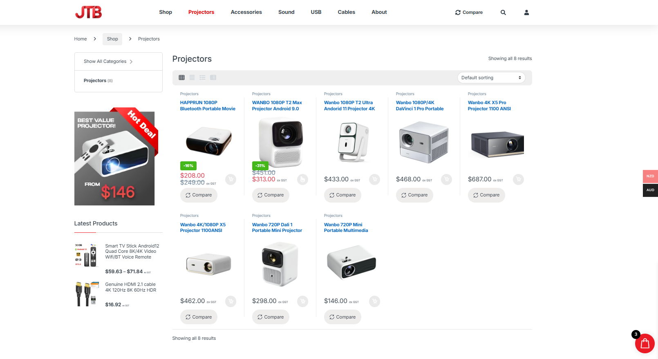Open the red shopping bag cart
Image resolution: width=658 pixels, height=359 pixels.
coord(645,343)
